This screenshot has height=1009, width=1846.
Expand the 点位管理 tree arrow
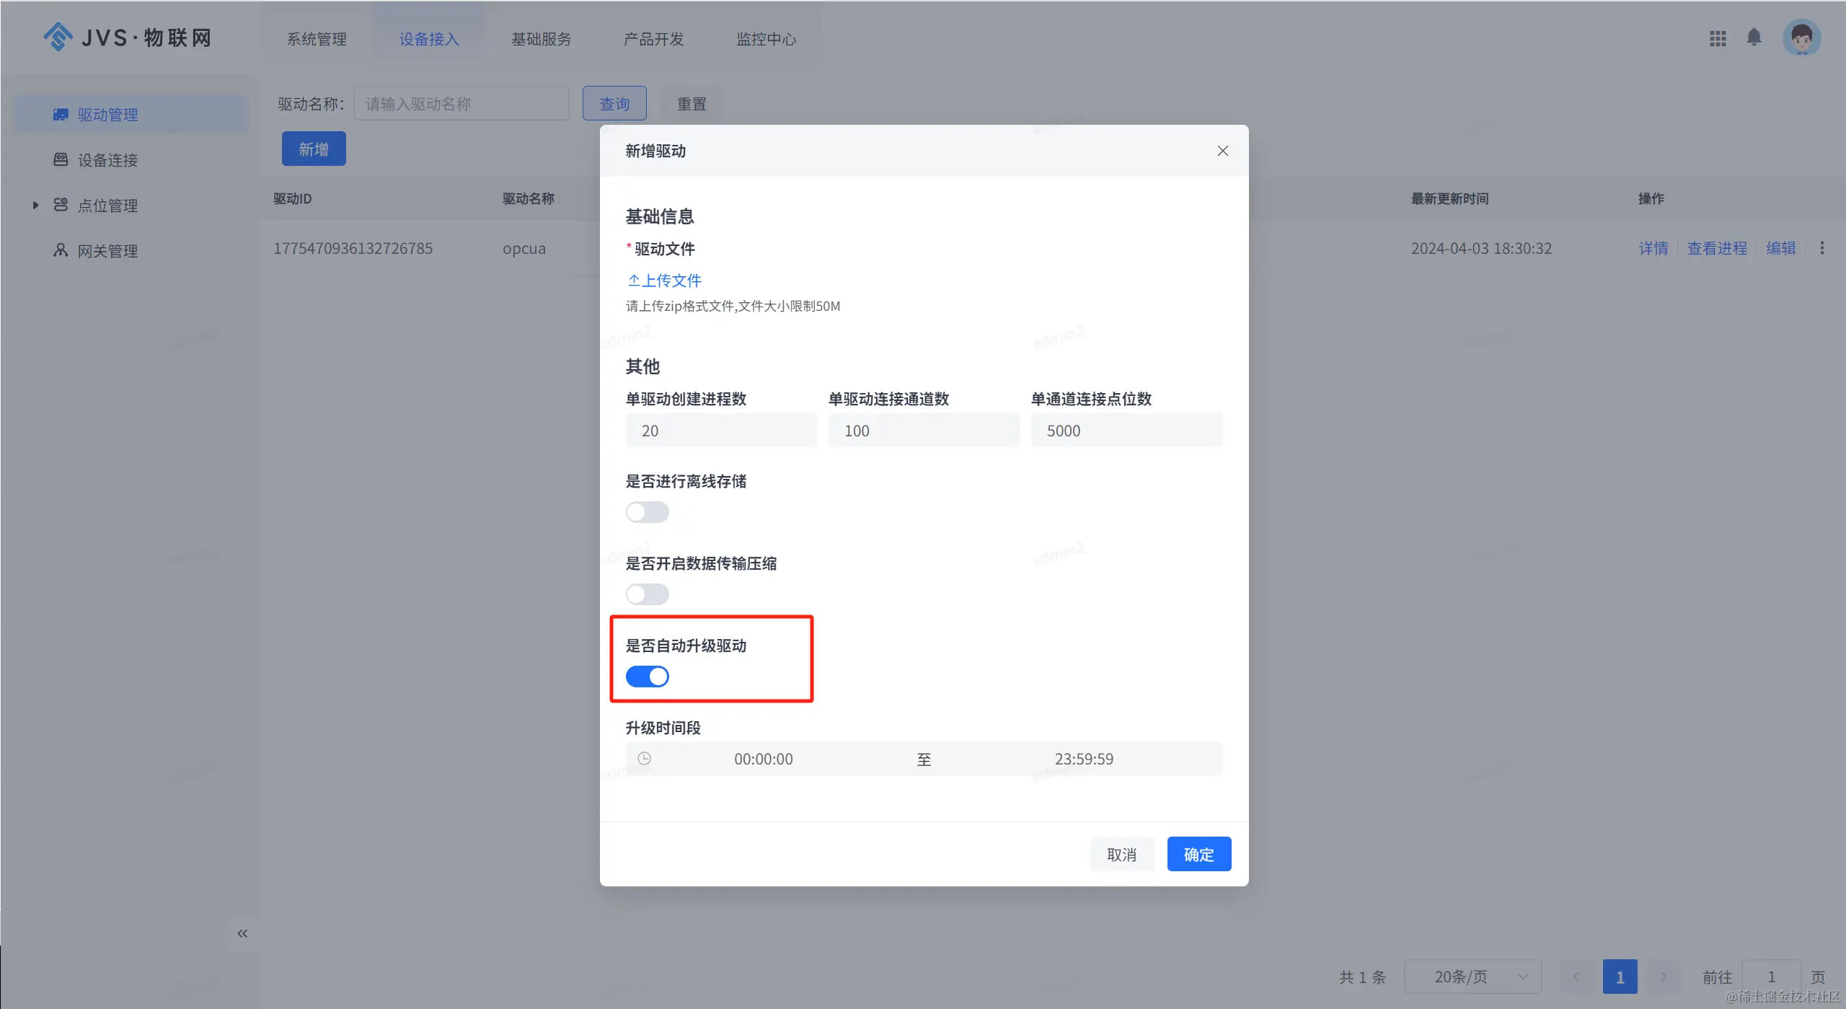35,206
